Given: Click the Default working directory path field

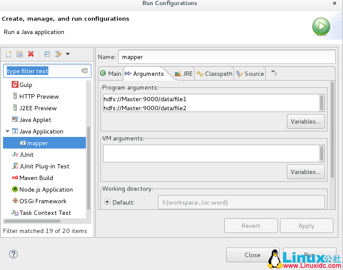Looking at the screenshot, I should (241, 202).
